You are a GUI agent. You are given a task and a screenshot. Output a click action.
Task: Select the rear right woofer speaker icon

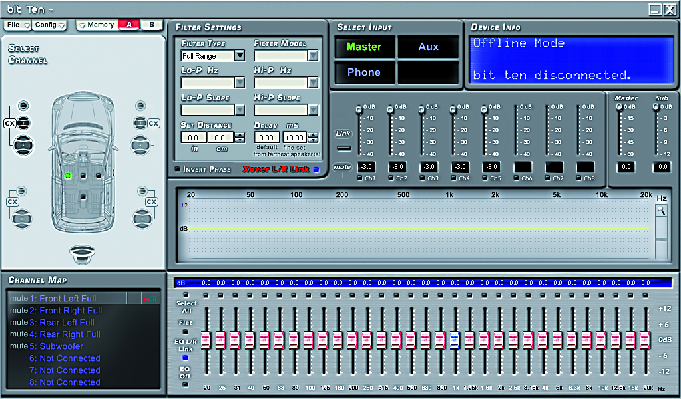click(x=141, y=218)
